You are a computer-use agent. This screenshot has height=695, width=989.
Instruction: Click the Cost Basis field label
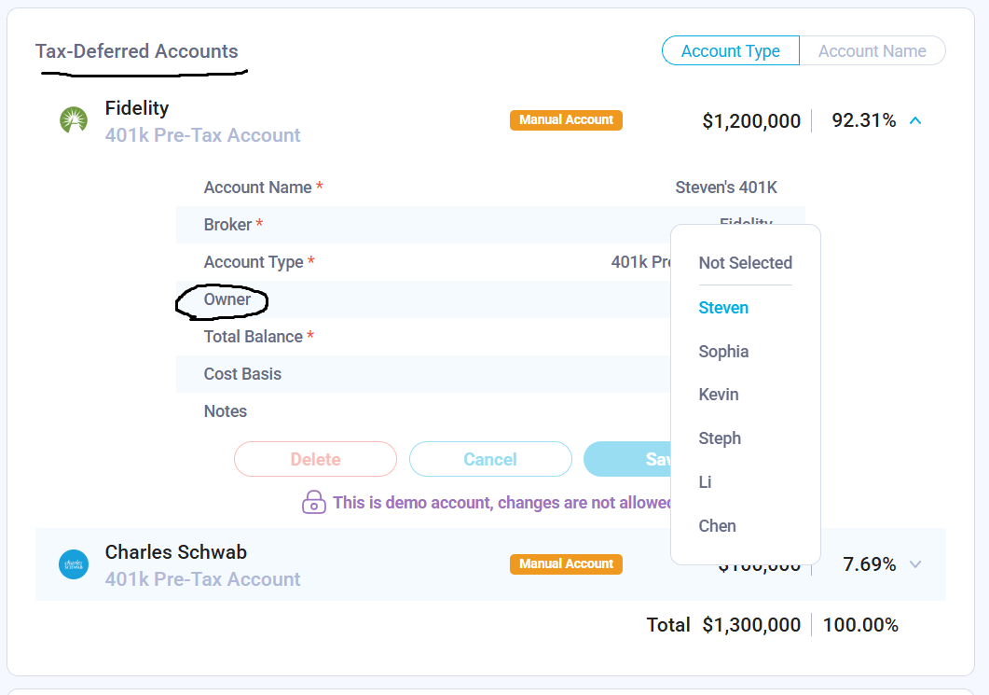(x=242, y=374)
